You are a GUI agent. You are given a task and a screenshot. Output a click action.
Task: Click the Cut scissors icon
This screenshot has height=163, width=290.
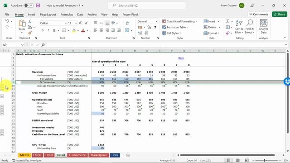pos(29,21)
